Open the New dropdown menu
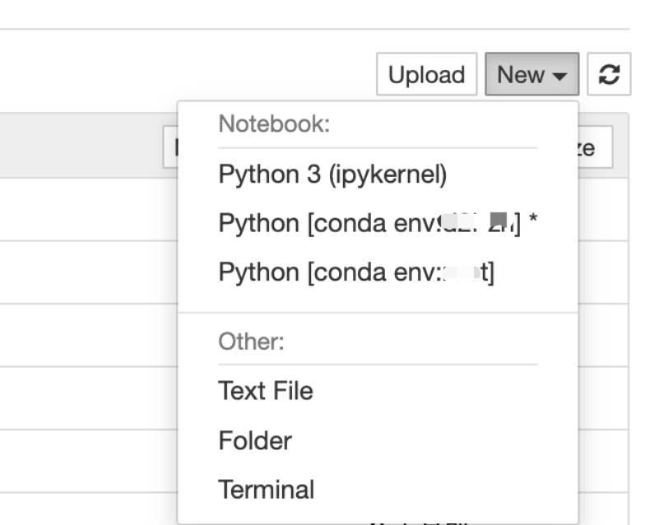The image size is (645, 525). (x=531, y=75)
